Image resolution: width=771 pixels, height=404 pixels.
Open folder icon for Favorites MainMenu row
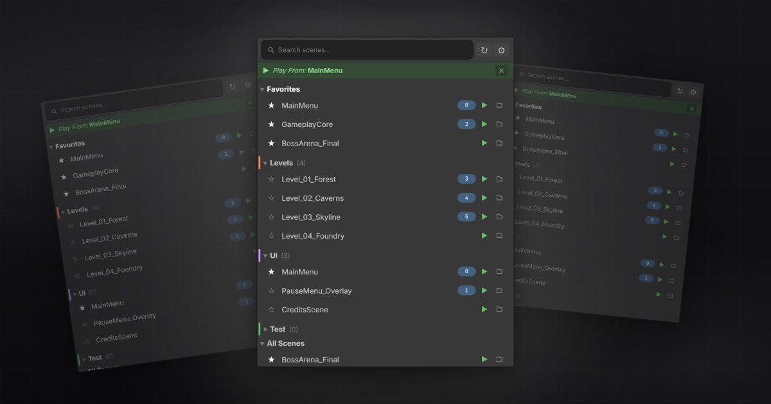(499, 105)
